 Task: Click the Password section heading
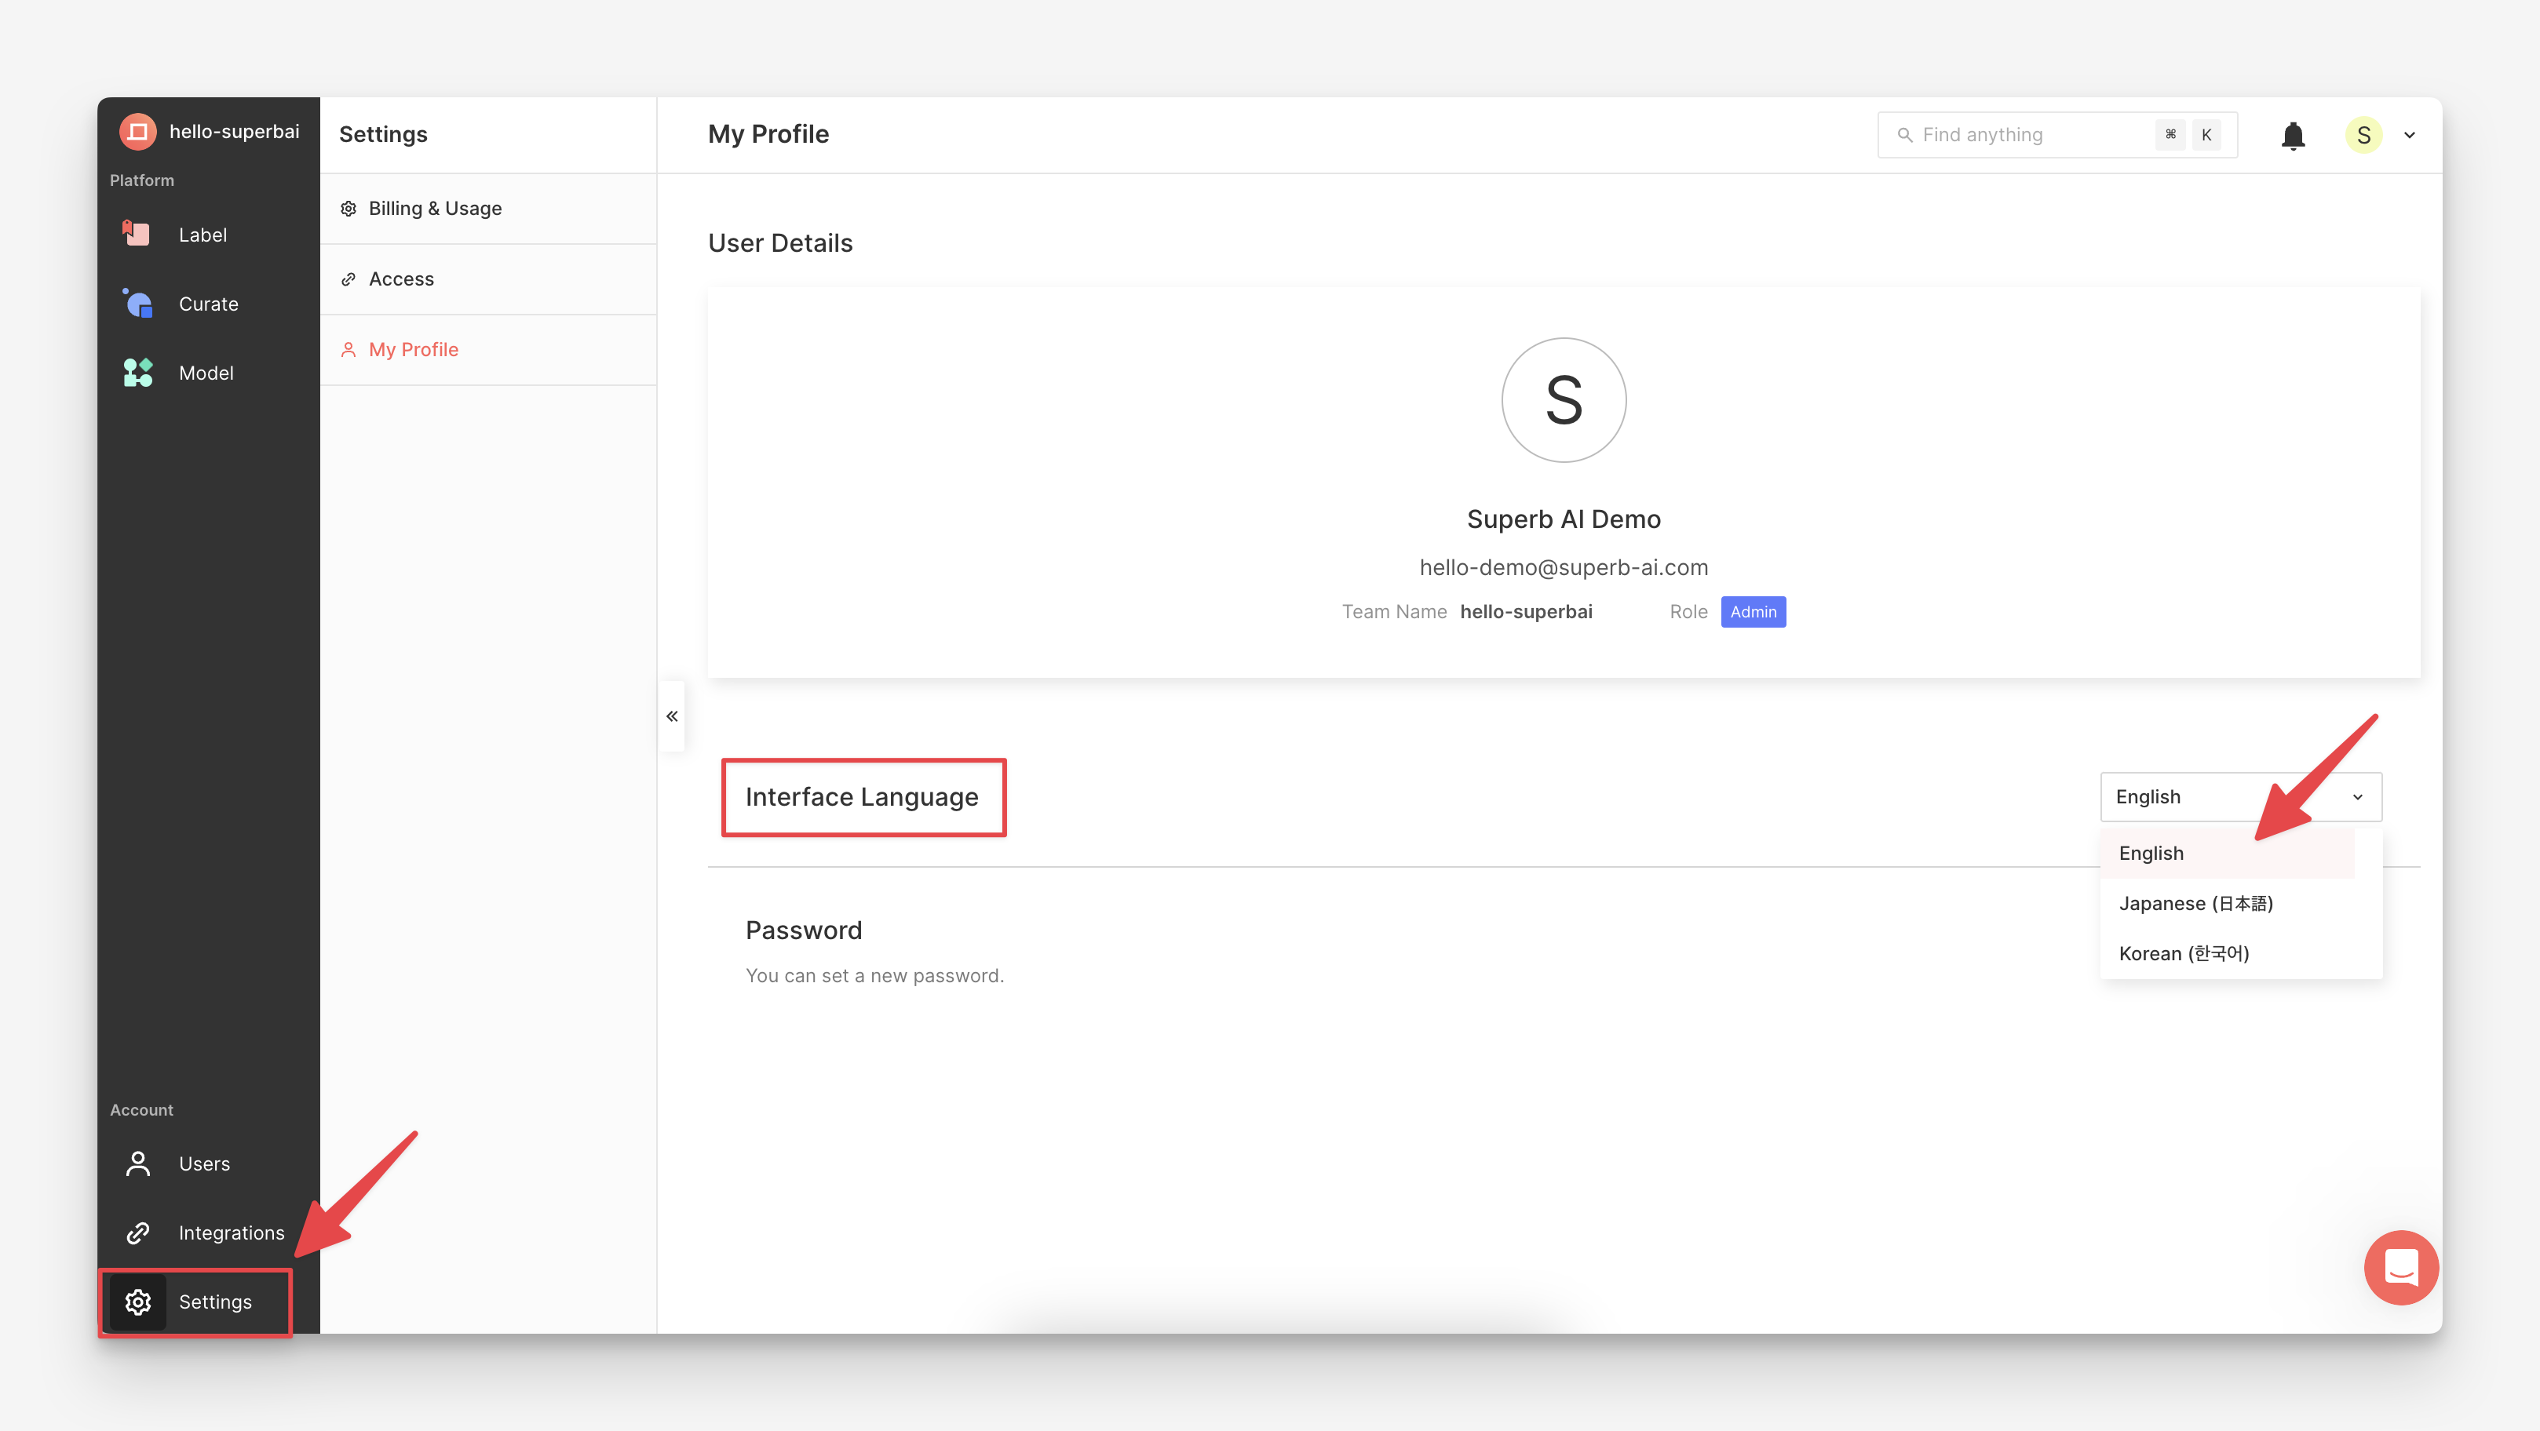coord(803,930)
